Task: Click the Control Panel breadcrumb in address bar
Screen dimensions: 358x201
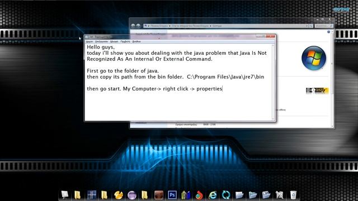Action: click(x=159, y=26)
